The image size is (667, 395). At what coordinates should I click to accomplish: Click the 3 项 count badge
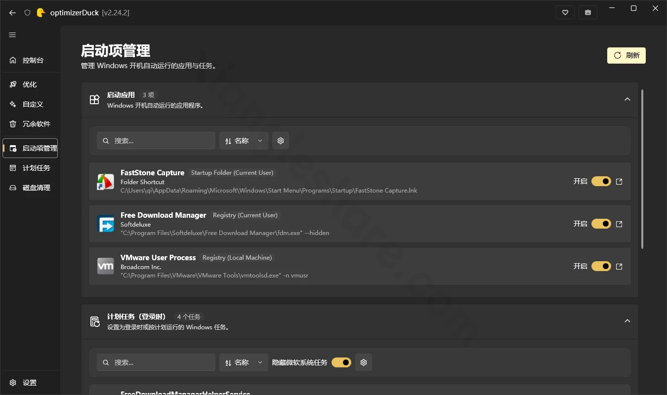[149, 95]
